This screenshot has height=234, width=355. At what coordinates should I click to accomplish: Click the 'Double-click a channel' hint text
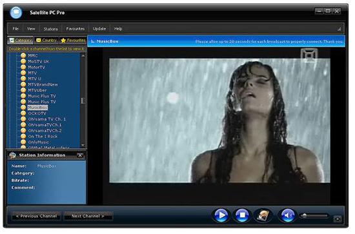pos(47,49)
